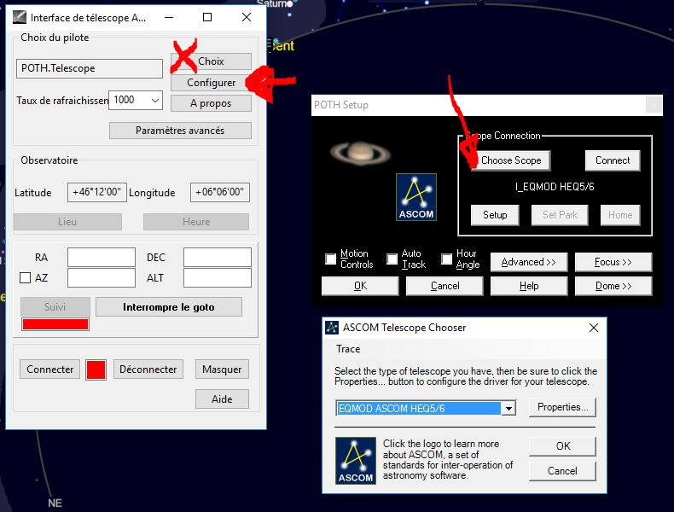Click Interrompre le goto button

pyautogui.click(x=169, y=307)
